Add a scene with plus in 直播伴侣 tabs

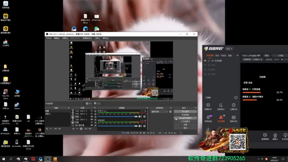tap(237, 55)
